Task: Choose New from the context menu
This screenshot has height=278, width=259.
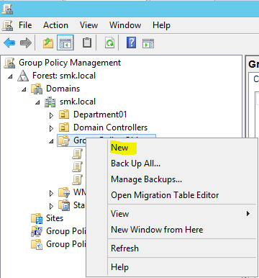Action: 119,148
